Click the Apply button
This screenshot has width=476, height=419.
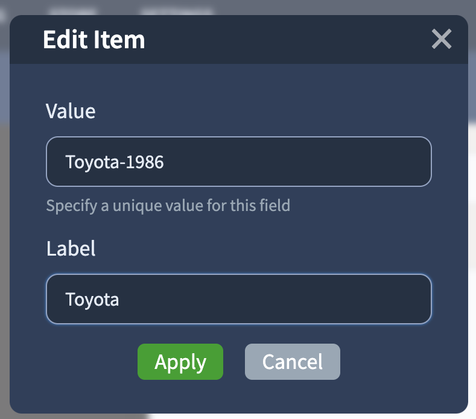coord(180,362)
